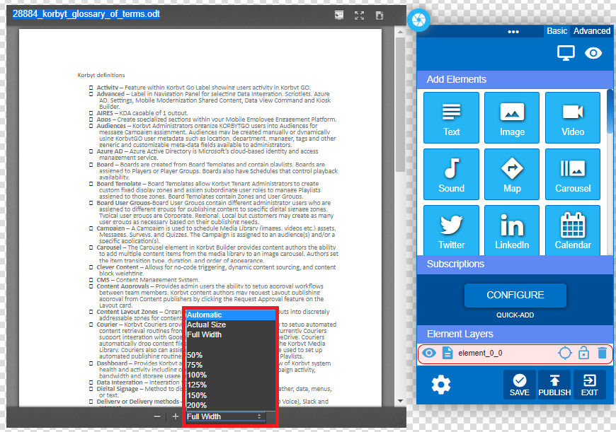
Task: Click the Add Elements section header
Action: click(x=515, y=79)
